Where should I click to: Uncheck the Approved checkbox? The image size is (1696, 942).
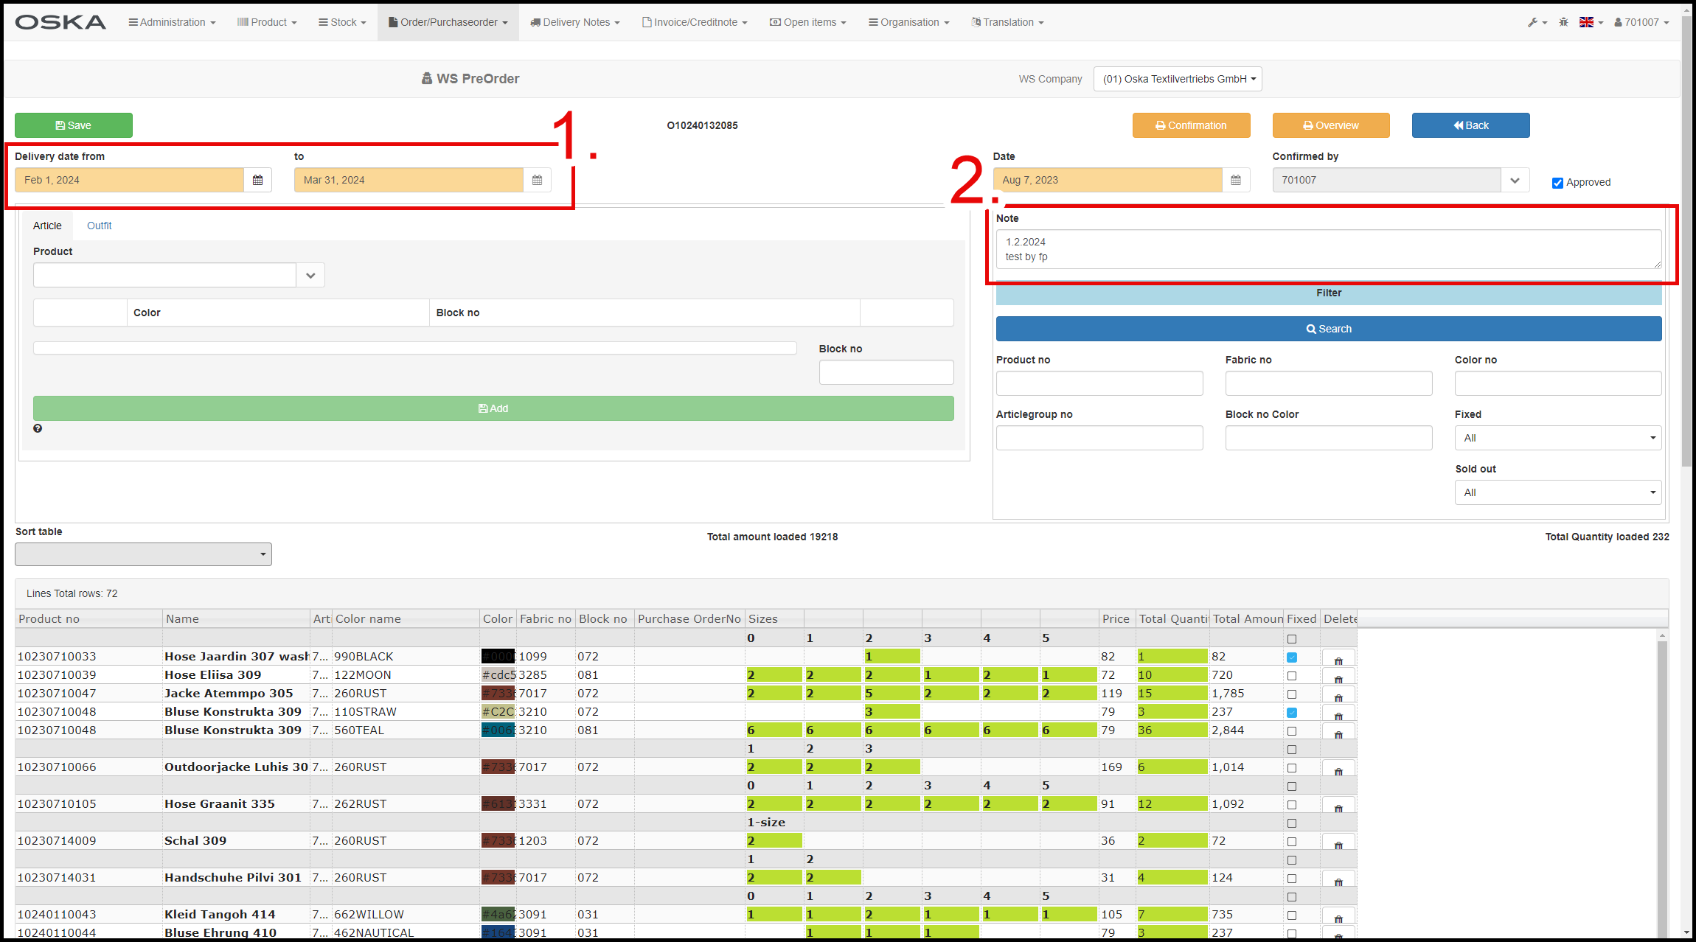coord(1557,183)
